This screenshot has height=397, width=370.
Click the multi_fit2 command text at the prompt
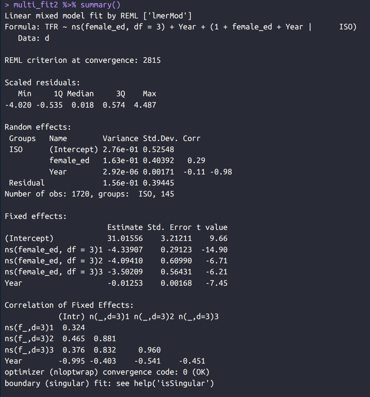36,5
